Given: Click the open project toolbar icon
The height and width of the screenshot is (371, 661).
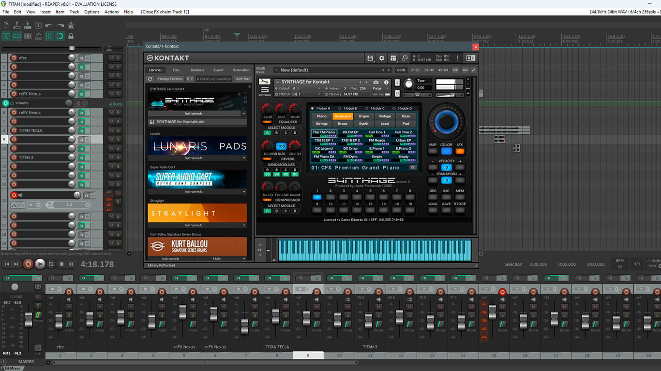Looking at the screenshot, I should 17,25.
